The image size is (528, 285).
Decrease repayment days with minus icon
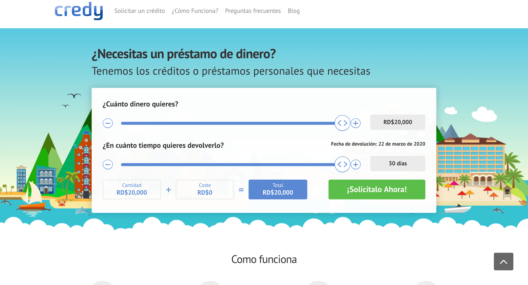pos(108,164)
